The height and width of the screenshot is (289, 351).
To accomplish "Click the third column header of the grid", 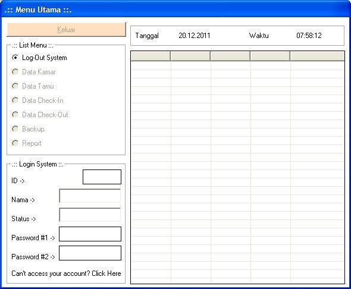I will click(x=230, y=56).
